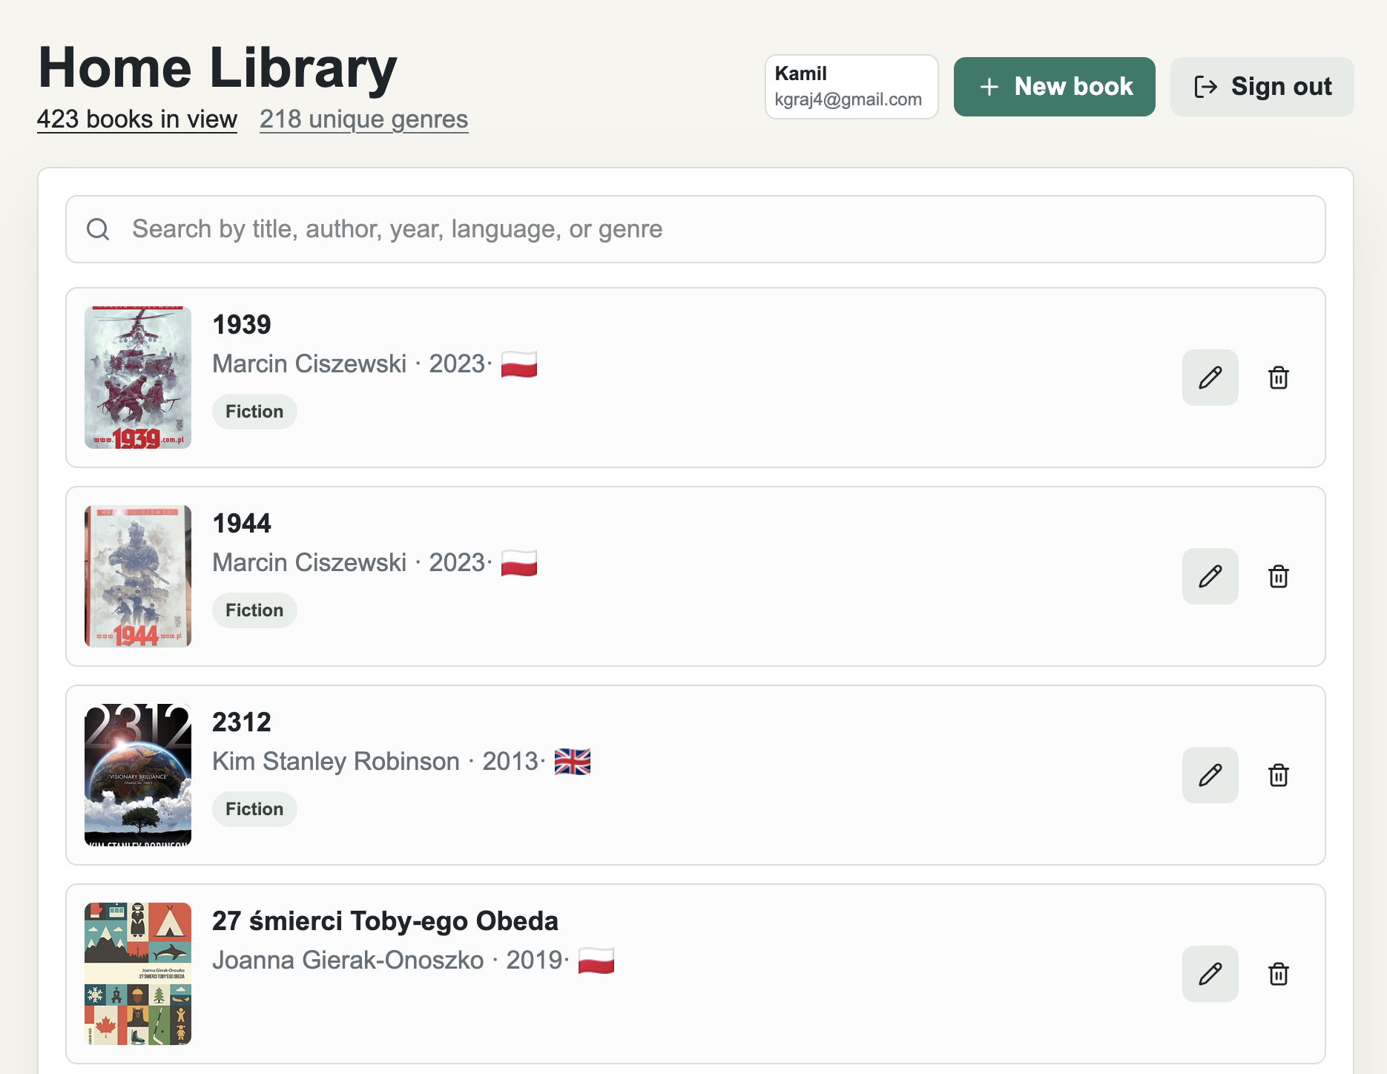The width and height of the screenshot is (1387, 1074).
Task: Click the magnifier search icon
Action: (98, 229)
